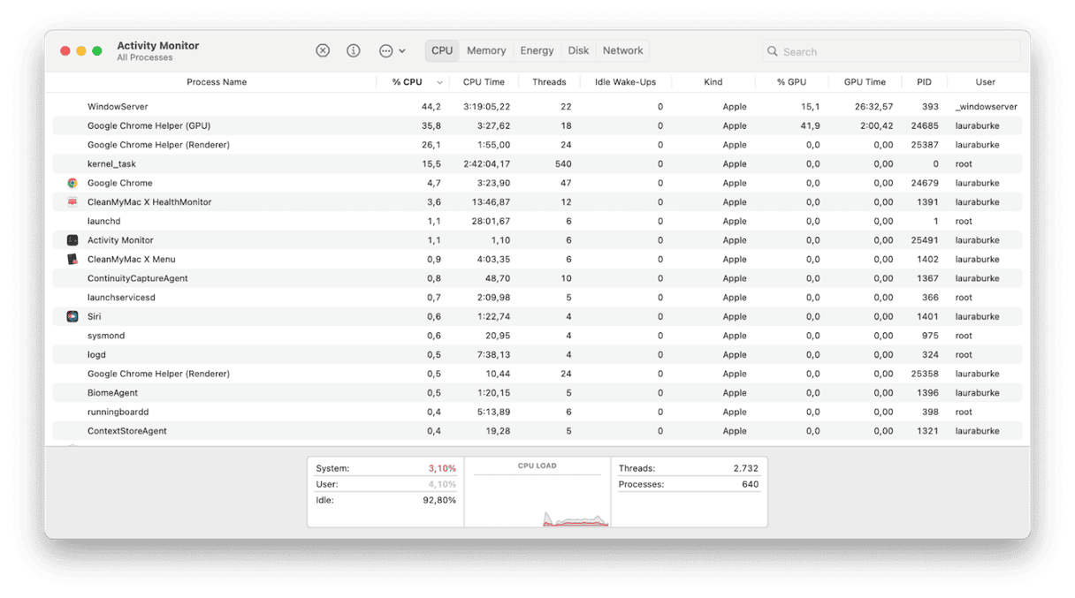Stop the selected process via the X icon
Viewport: 1075px width, 598px height.
click(x=323, y=50)
